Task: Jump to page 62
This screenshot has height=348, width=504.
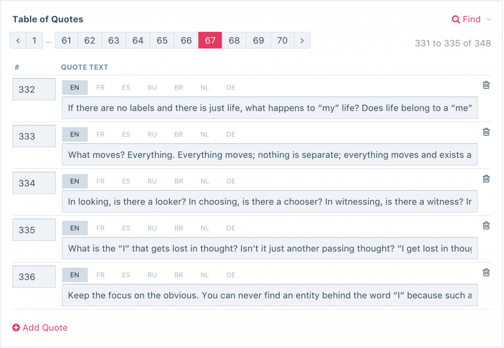Action: pos(90,41)
